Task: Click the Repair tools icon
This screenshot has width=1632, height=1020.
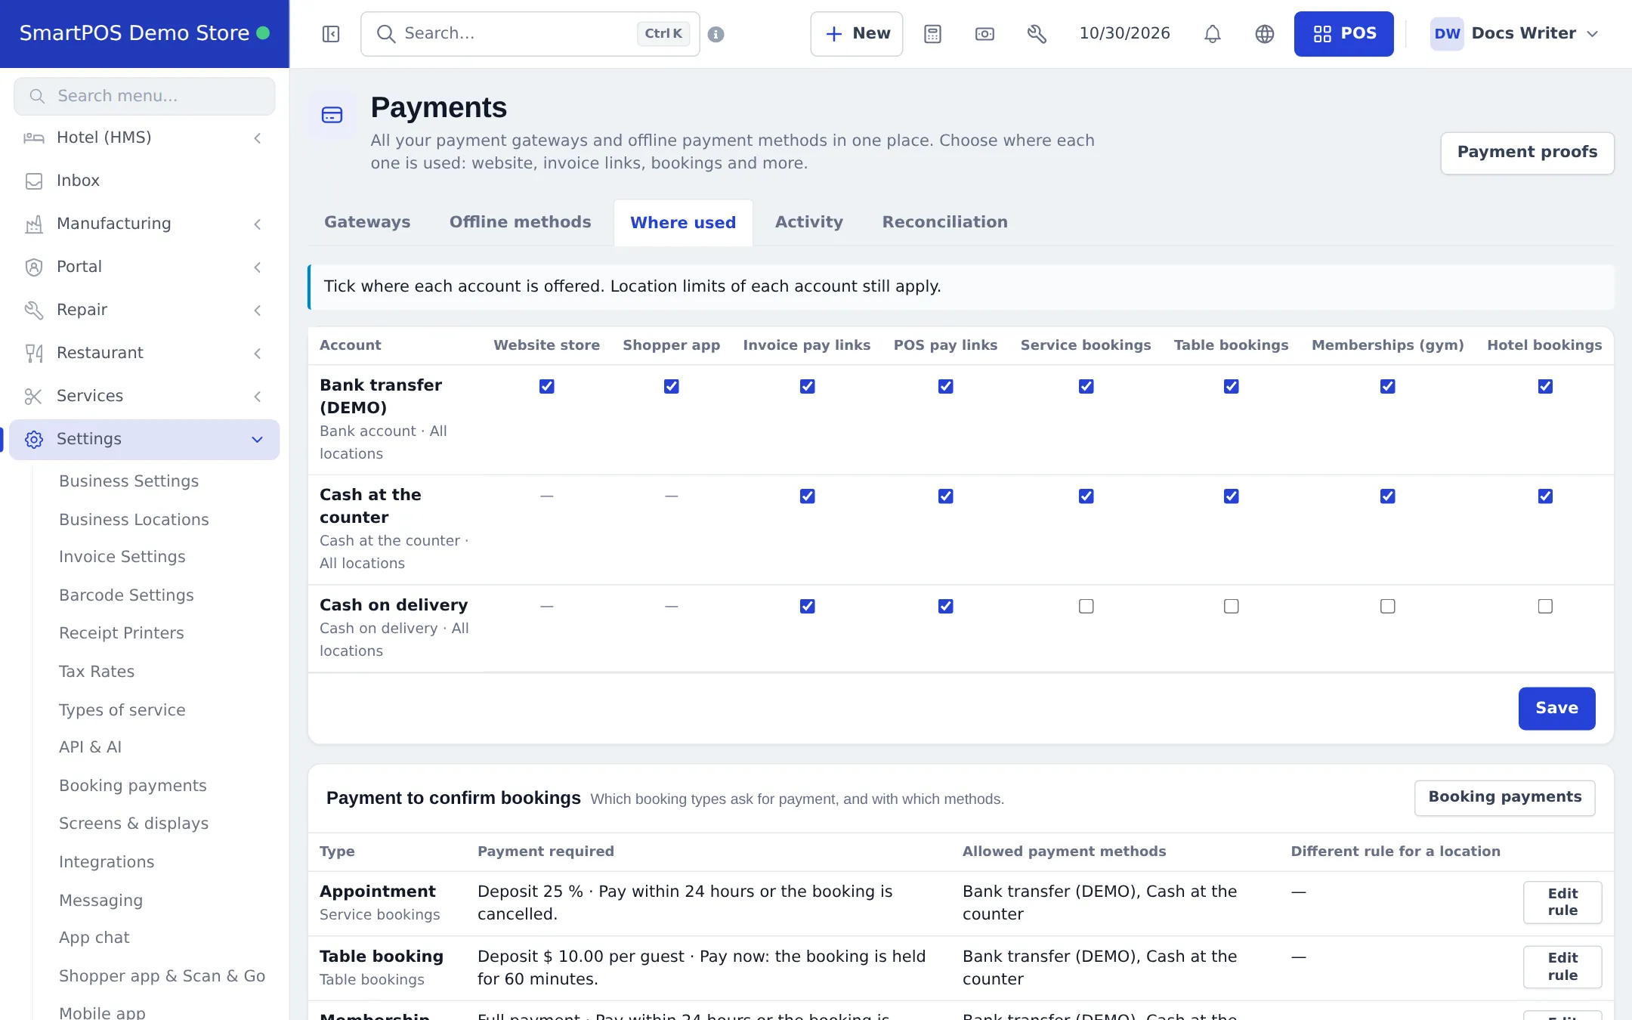Action: coord(34,310)
